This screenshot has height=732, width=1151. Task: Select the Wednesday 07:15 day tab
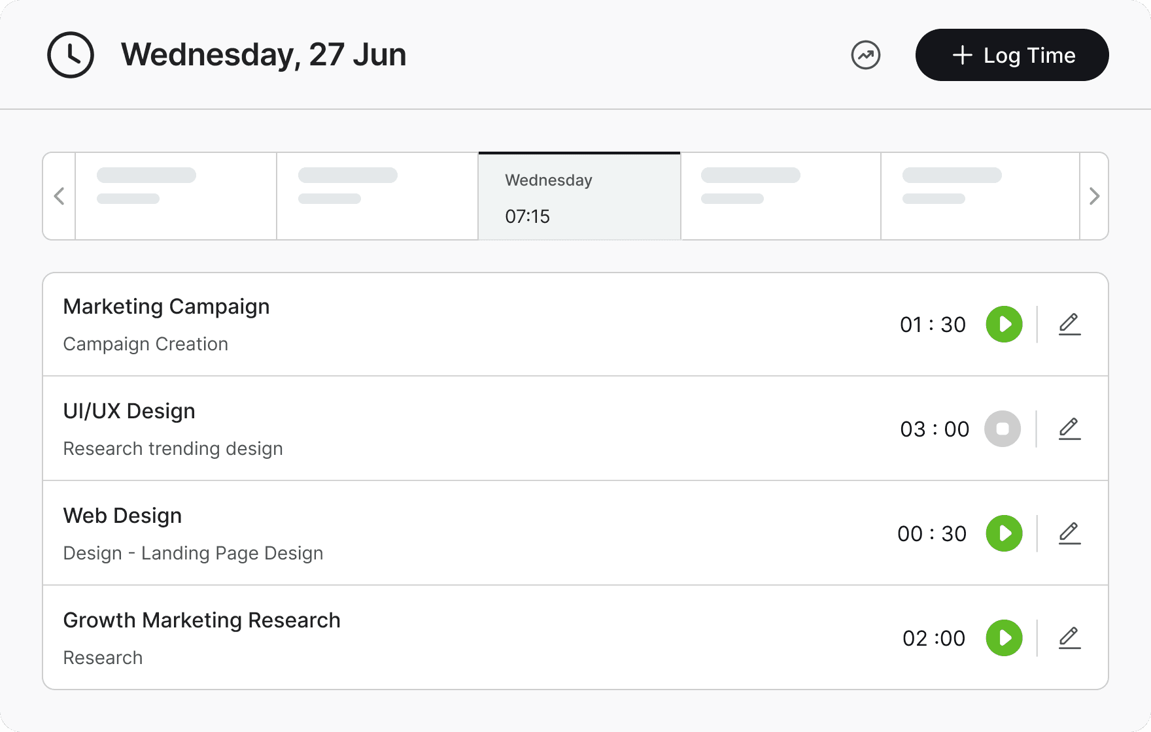(579, 196)
